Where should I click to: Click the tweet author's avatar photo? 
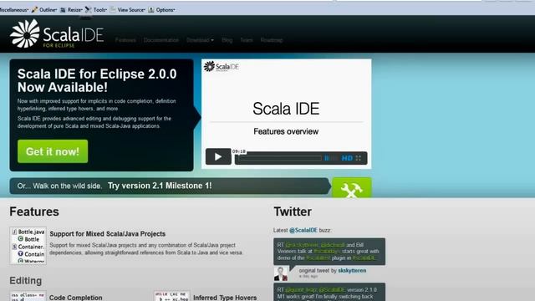click(x=281, y=273)
